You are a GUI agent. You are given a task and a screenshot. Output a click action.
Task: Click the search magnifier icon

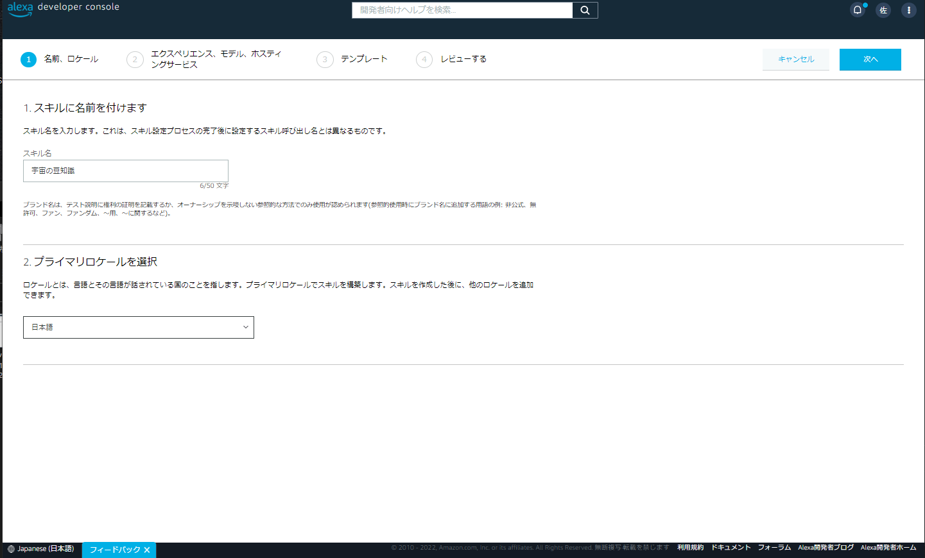[584, 10]
